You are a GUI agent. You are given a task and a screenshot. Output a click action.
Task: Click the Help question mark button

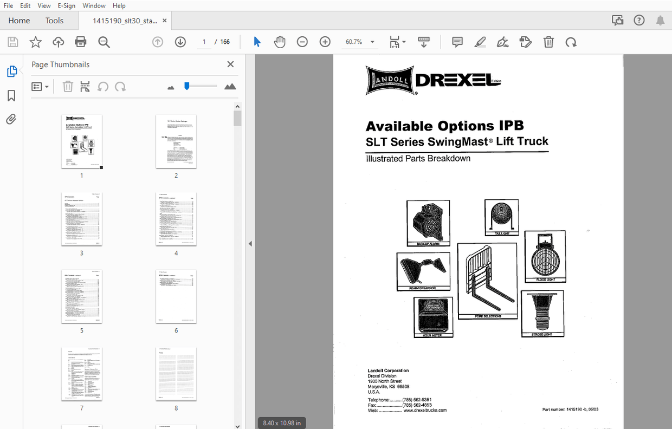point(639,19)
